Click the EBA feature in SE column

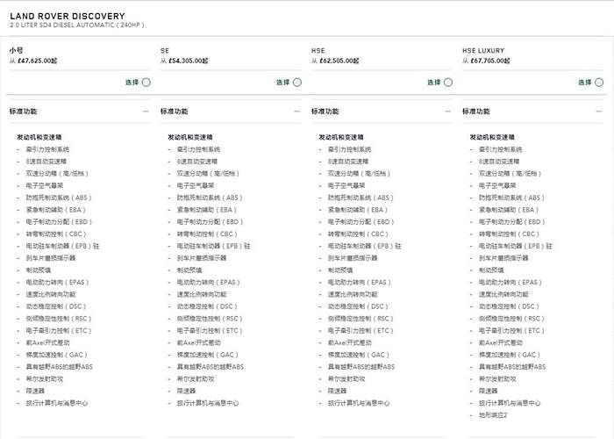click(207, 210)
